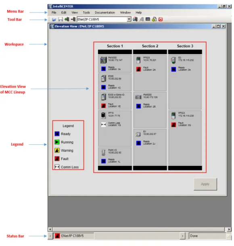Click the green Running swatch in the Legend
The width and height of the screenshot is (234, 246).
(x=57, y=142)
